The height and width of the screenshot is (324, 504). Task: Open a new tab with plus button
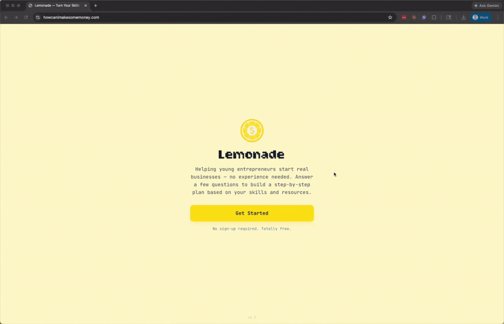pos(95,5)
